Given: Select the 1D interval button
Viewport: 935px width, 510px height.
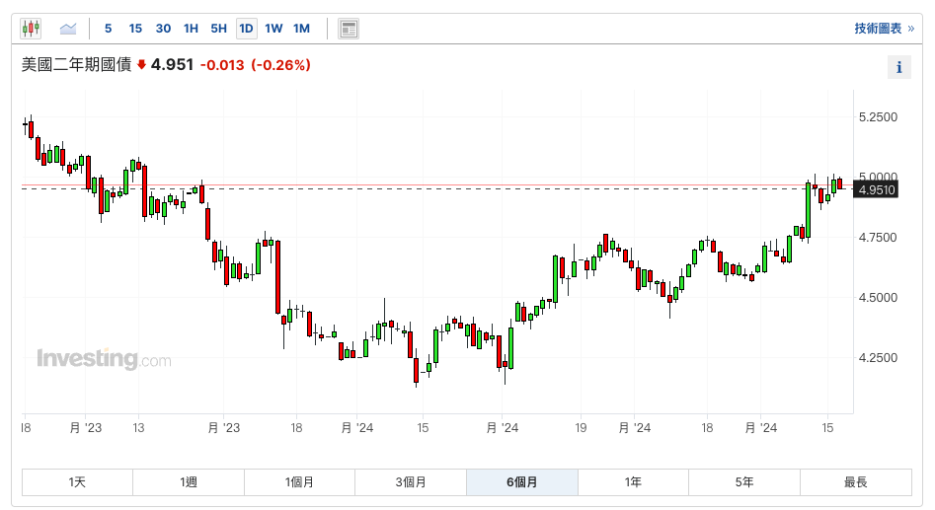Looking at the screenshot, I should pos(246,29).
